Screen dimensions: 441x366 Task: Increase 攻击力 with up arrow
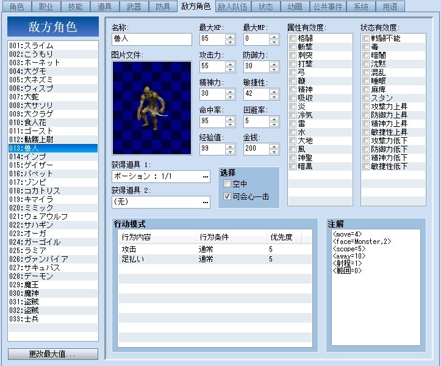(230, 64)
